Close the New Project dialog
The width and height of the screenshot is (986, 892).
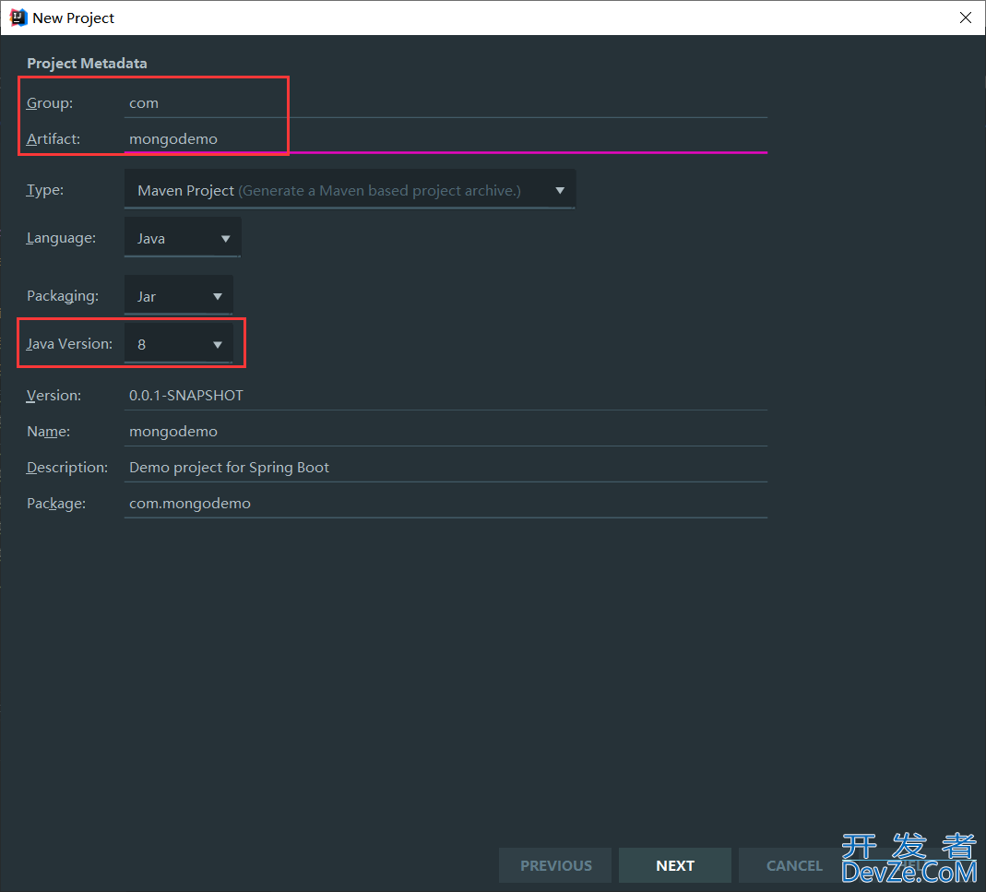point(966,18)
